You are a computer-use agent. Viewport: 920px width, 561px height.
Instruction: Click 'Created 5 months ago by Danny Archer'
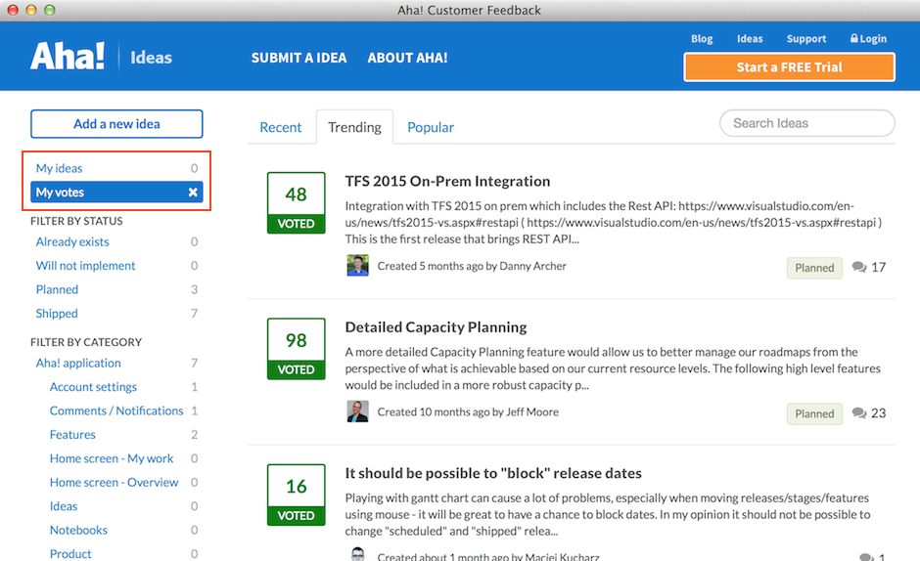tap(472, 266)
